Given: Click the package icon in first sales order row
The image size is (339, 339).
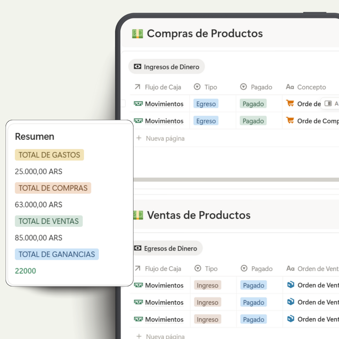Looking at the screenshot, I should pyautogui.click(x=291, y=285).
